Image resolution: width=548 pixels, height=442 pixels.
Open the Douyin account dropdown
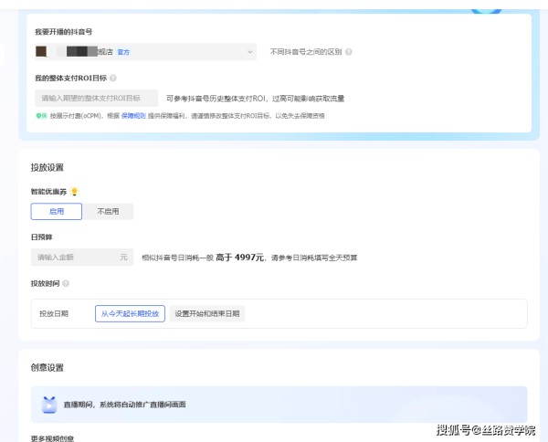(145, 52)
